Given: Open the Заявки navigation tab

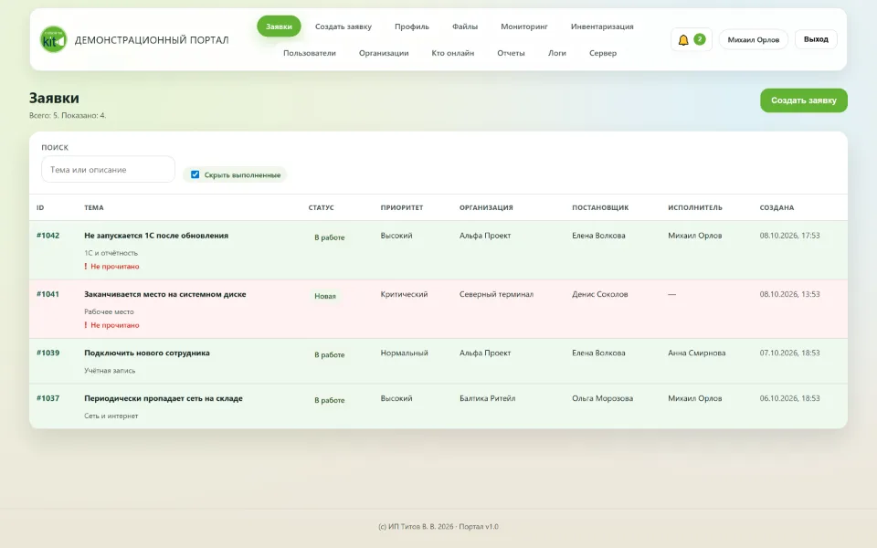Looking at the screenshot, I should pyautogui.click(x=279, y=26).
